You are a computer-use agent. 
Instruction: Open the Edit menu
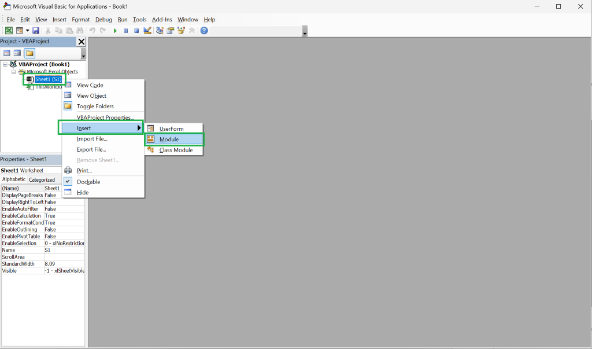[x=25, y=20]
